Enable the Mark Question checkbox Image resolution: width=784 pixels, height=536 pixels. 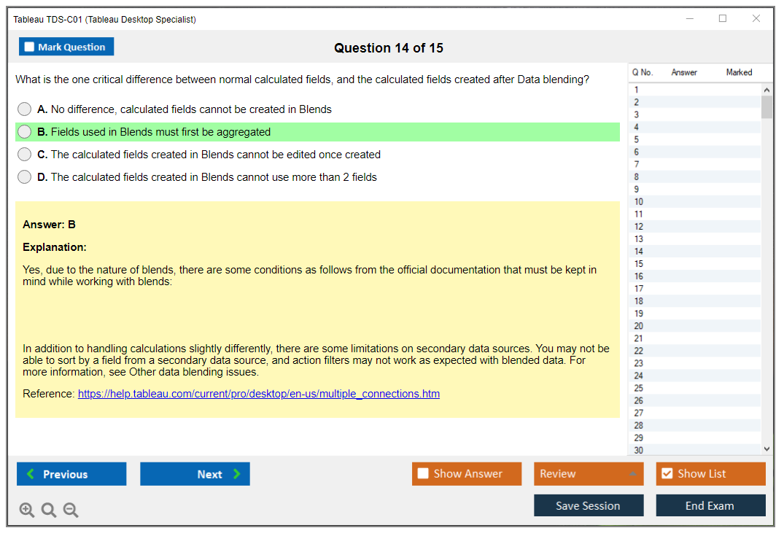(30, 47)
